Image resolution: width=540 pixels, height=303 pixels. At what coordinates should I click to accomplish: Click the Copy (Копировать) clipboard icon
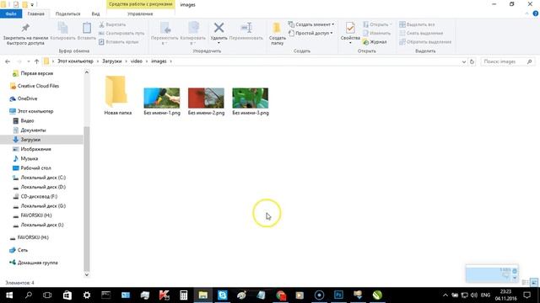coord(62,28)
